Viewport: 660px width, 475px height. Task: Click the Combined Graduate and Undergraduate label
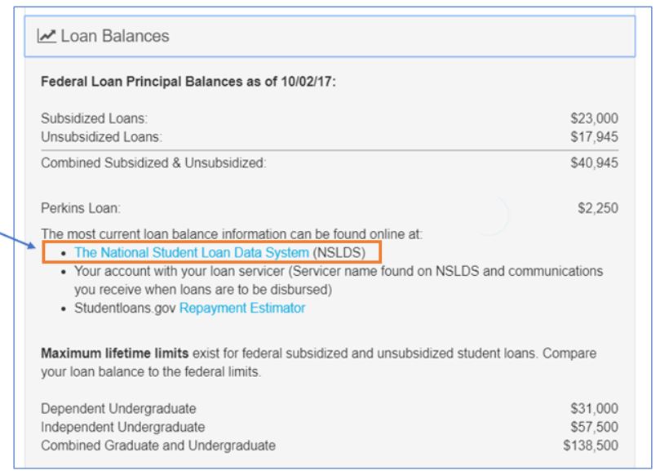[158, 446]
